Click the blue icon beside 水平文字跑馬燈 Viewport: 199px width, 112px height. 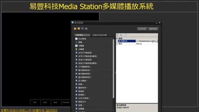(76, 53)
